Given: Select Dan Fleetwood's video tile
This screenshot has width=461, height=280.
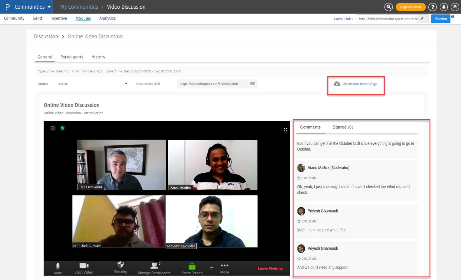Looking at the screenshot, I should pyautogui.click(x=121, y=165).
